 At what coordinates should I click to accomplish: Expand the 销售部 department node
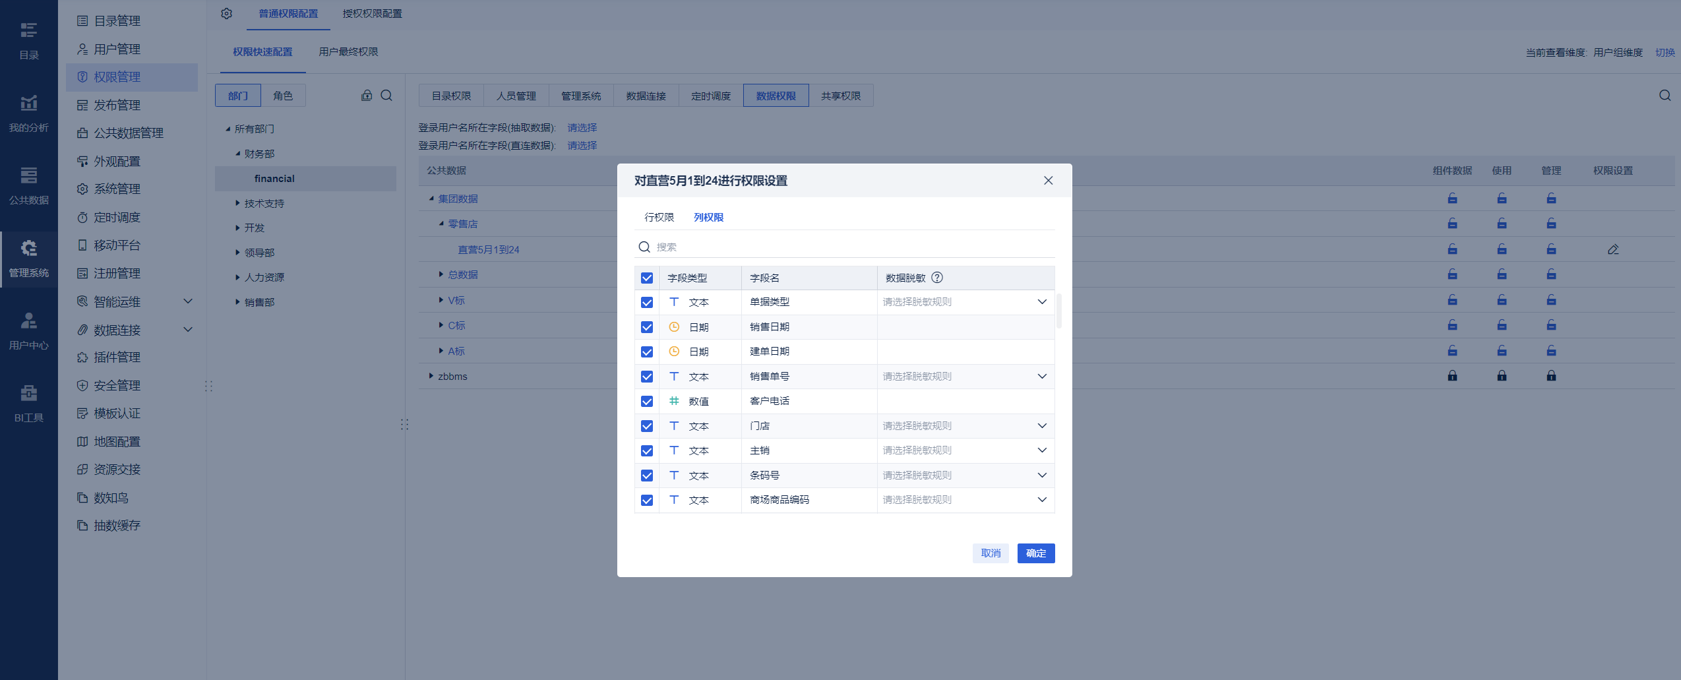coord(237,302)
